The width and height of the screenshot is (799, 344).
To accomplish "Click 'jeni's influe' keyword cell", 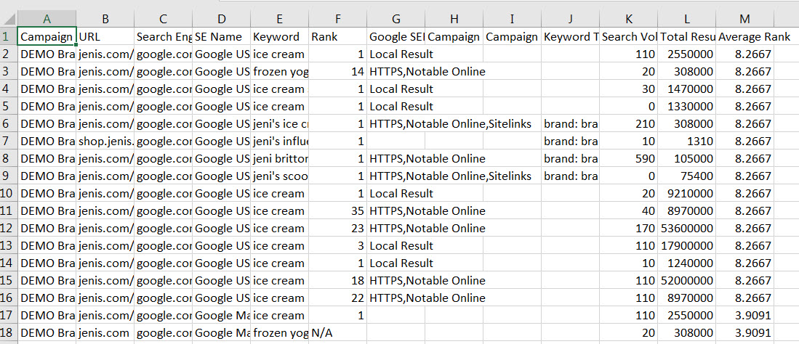I will click(280, 141).
